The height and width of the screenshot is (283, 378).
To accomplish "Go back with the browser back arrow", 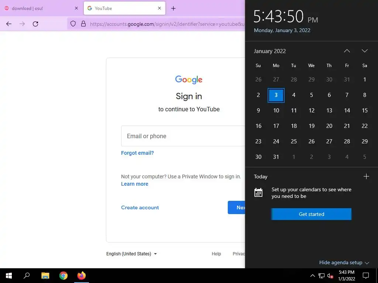I will [9, 24].
